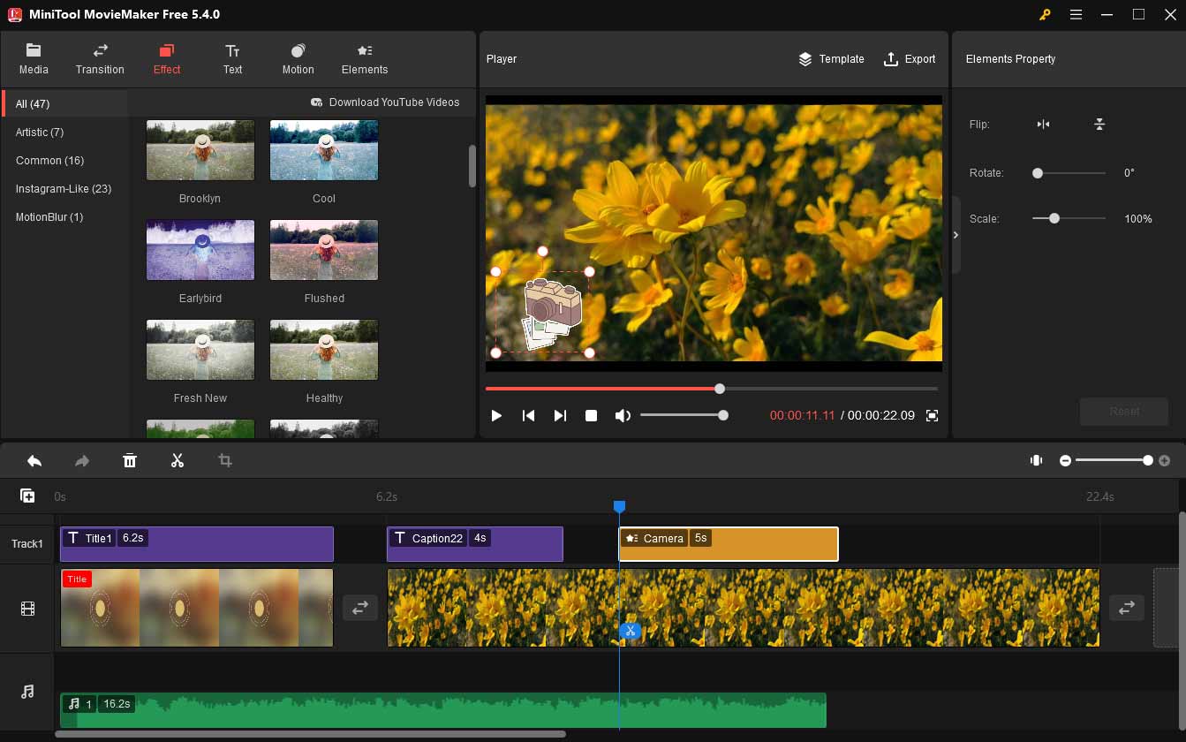This screenshot has width=1186, height=742.
Task: Click Download YouTube Videos link
Action: click(385, 102)
